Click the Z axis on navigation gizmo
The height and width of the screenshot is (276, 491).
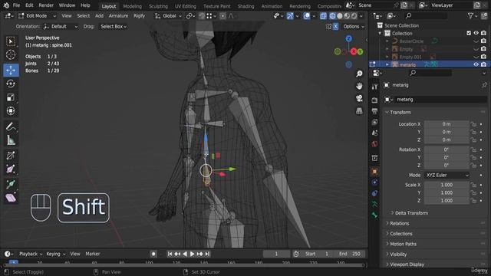pyautogui.click(x=348, y=38)
